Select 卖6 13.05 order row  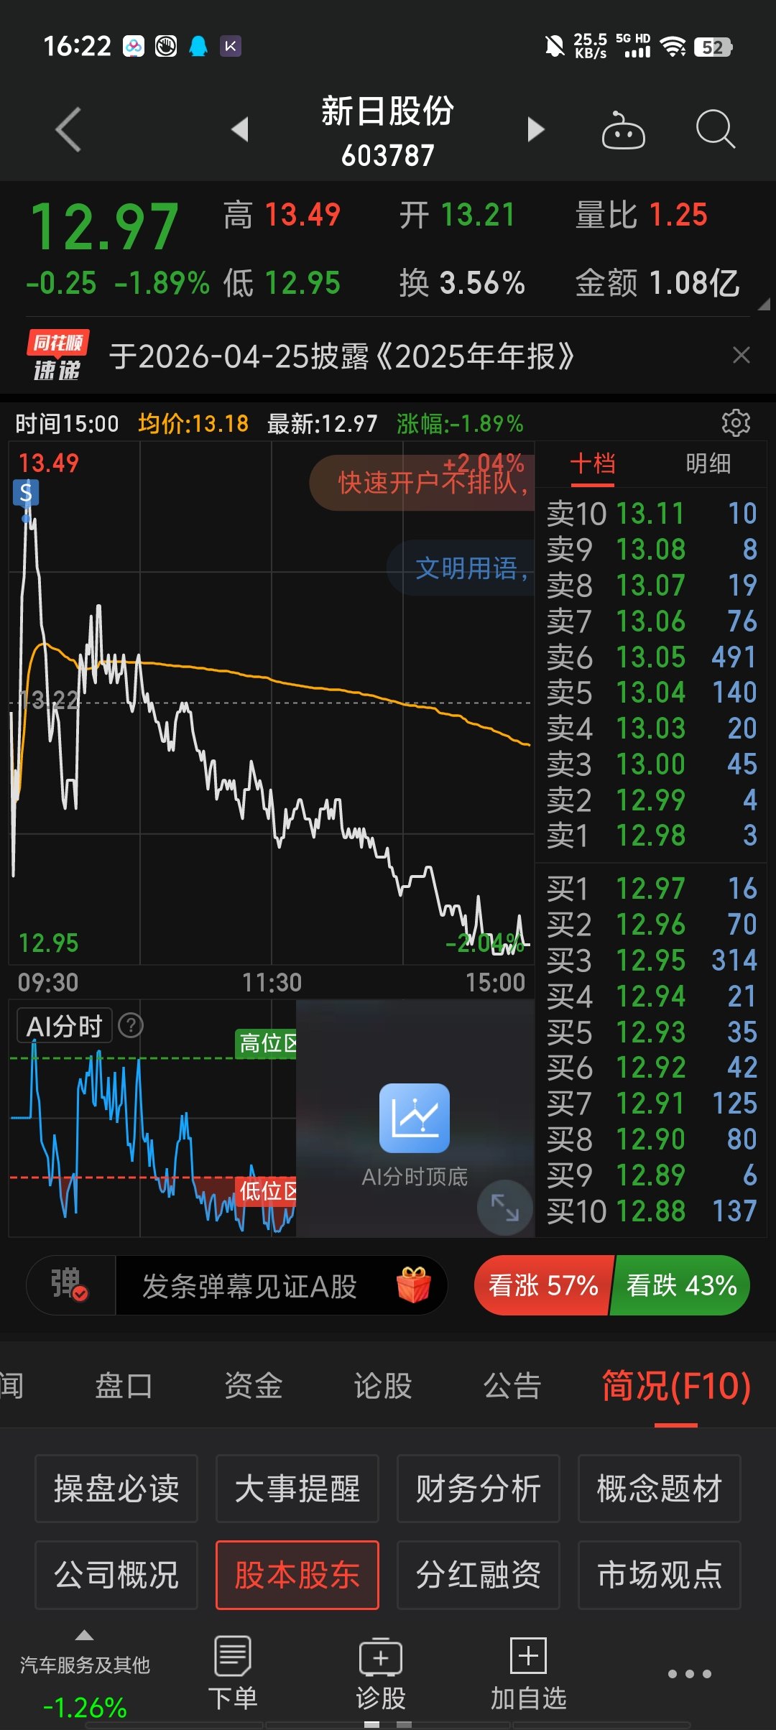pyautogui.click(x=652, y=657)
